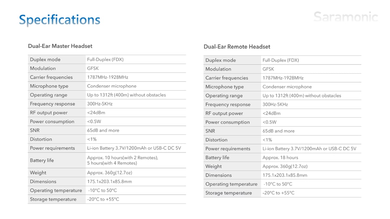Click Master Frequency response label
Image resolution: width=390 pixels, height=219 pixels.
[52, 104]
